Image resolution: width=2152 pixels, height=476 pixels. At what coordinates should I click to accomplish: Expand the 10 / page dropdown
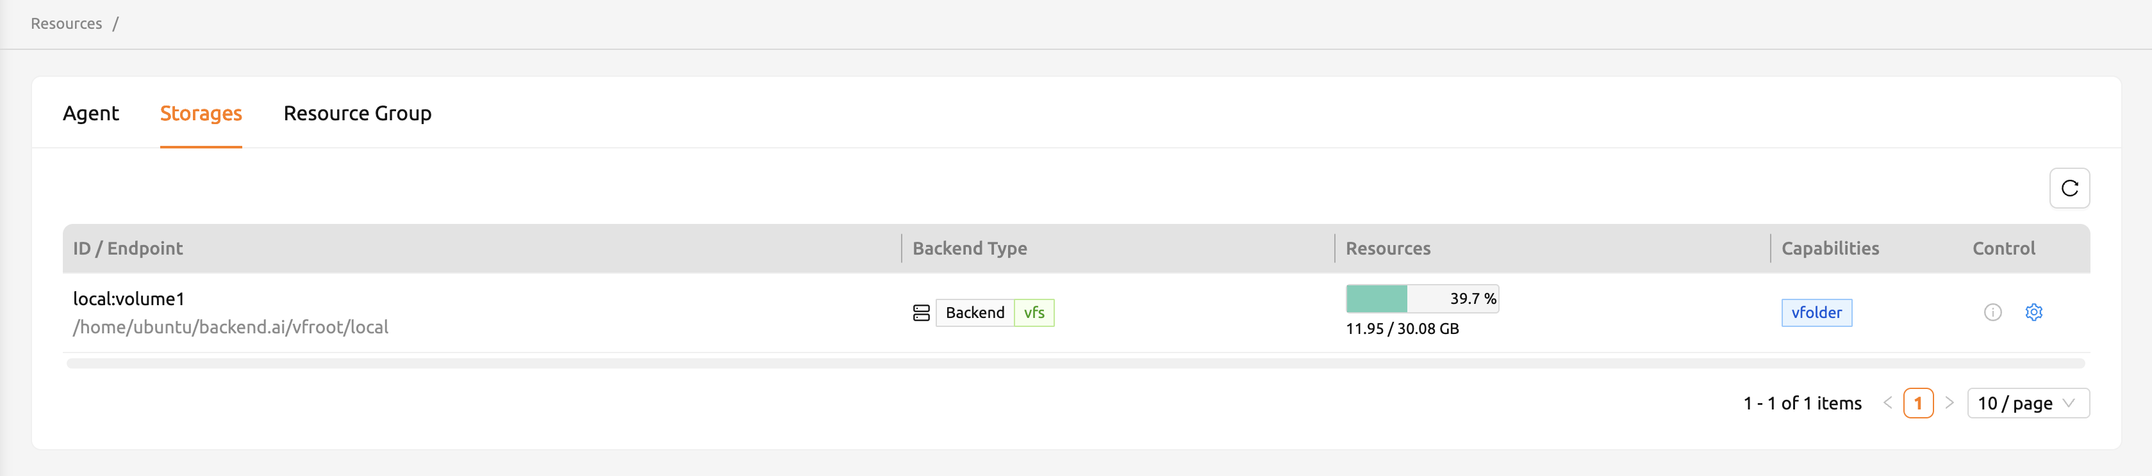2028,404
